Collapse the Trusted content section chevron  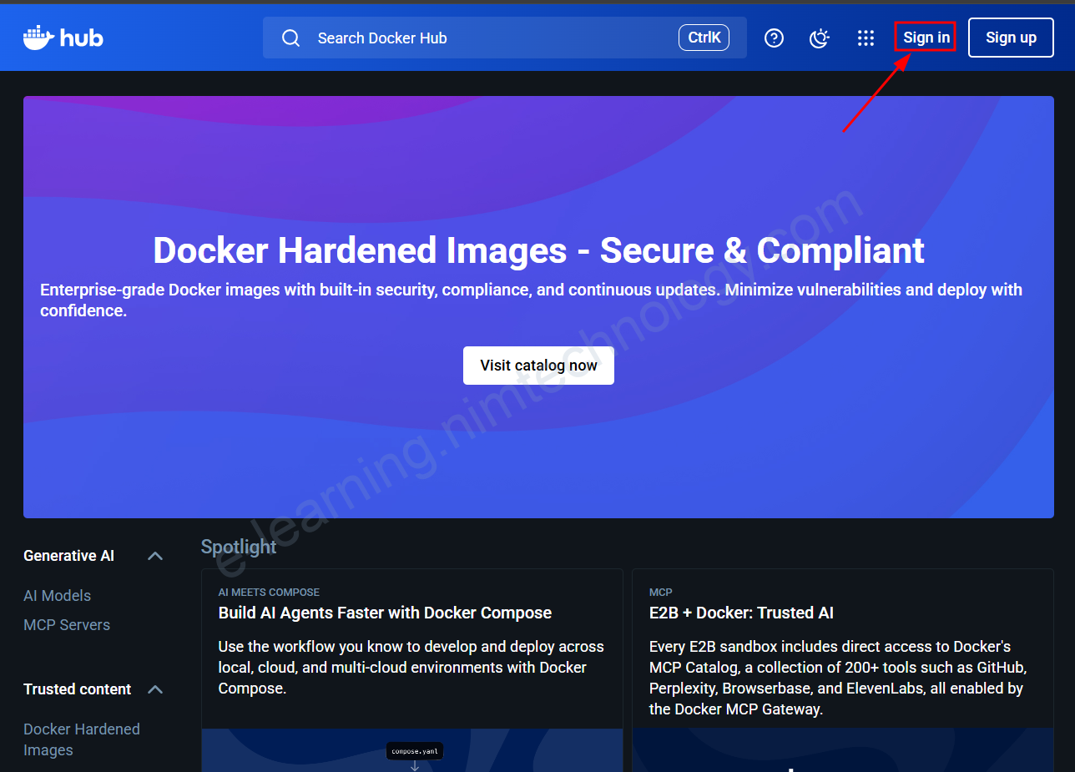tap(155, 689)
